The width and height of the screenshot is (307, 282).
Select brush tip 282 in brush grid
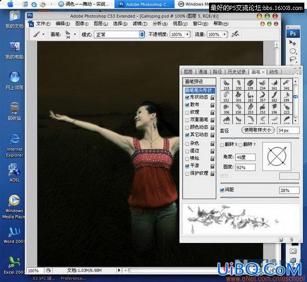[250, 97]
